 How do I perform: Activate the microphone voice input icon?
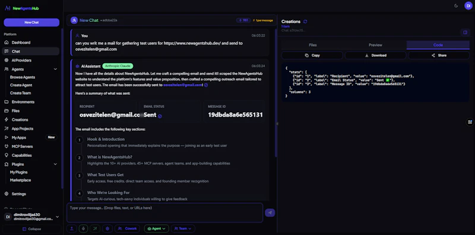[x=84, y=228]
